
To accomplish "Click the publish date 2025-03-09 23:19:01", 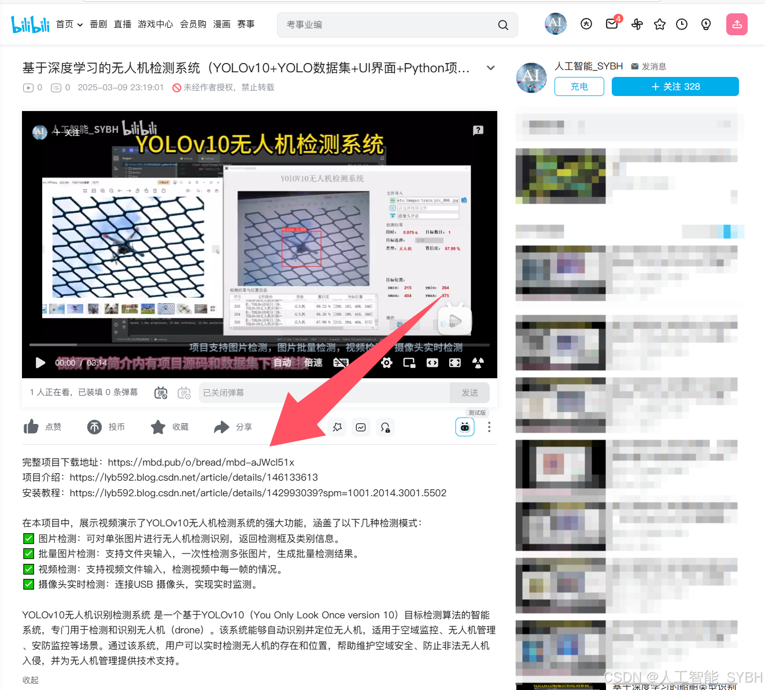I will coord(121,87).
